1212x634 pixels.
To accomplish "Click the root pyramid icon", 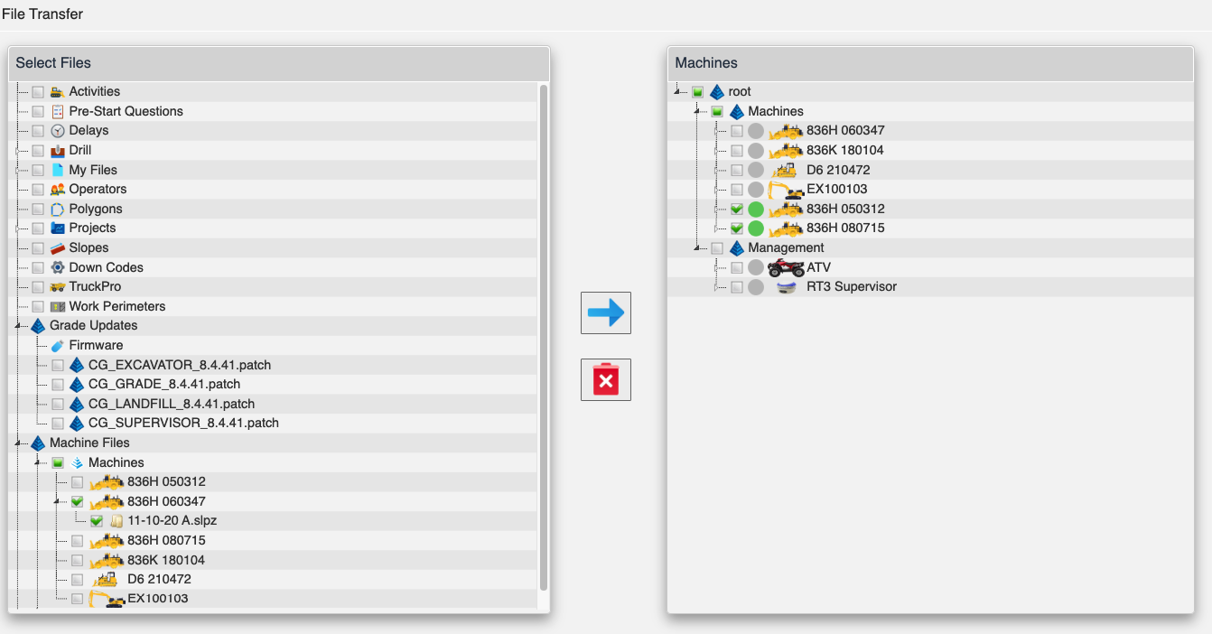I will point(717,91).
